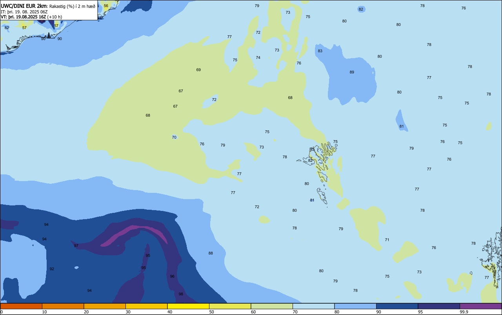Image resolution: width=502 pixels, height=315 pixels.
Task: Click the legend tick label 30
Action: tap(128, 312)
